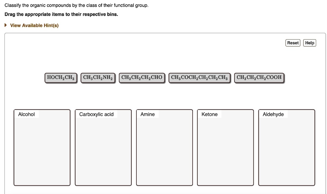327x194 pixels.
Task: Select the CH3CH2CH2CHO compound tile
Action: coord(142,77)
